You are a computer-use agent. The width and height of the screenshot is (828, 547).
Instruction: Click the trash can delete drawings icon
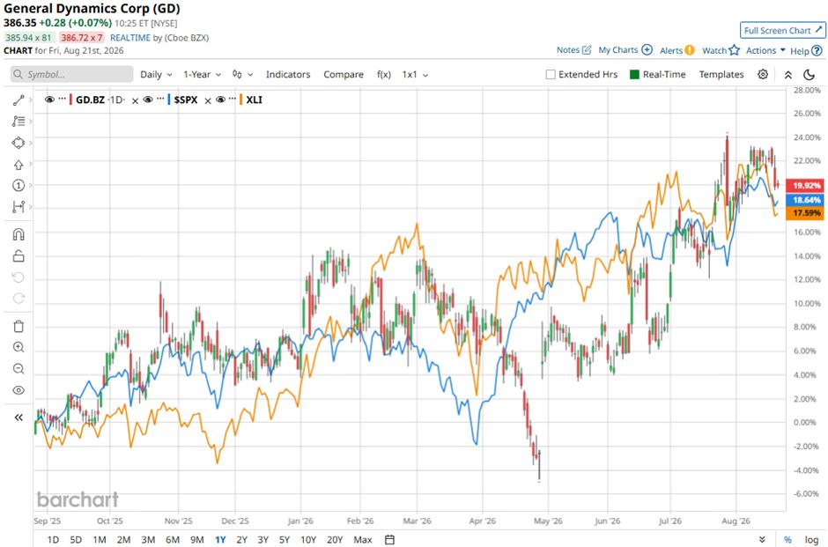[x=18, y=326]
